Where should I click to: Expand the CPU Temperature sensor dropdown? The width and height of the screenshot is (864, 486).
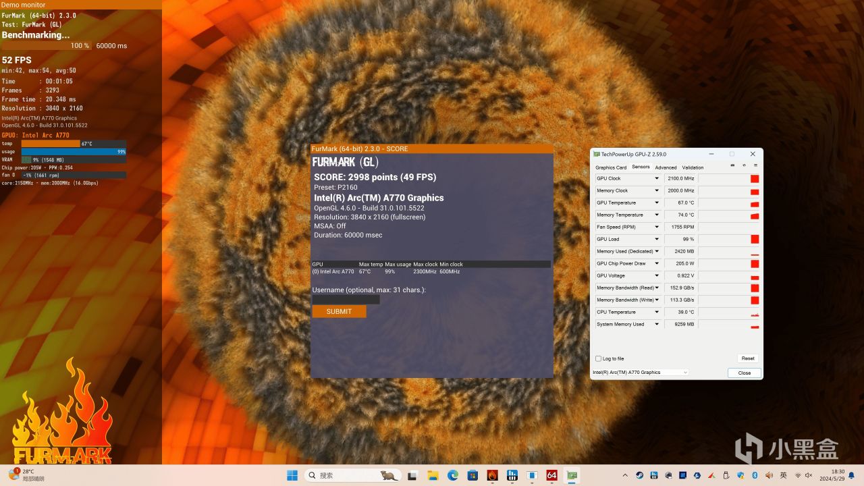click(x=656, y=313)
